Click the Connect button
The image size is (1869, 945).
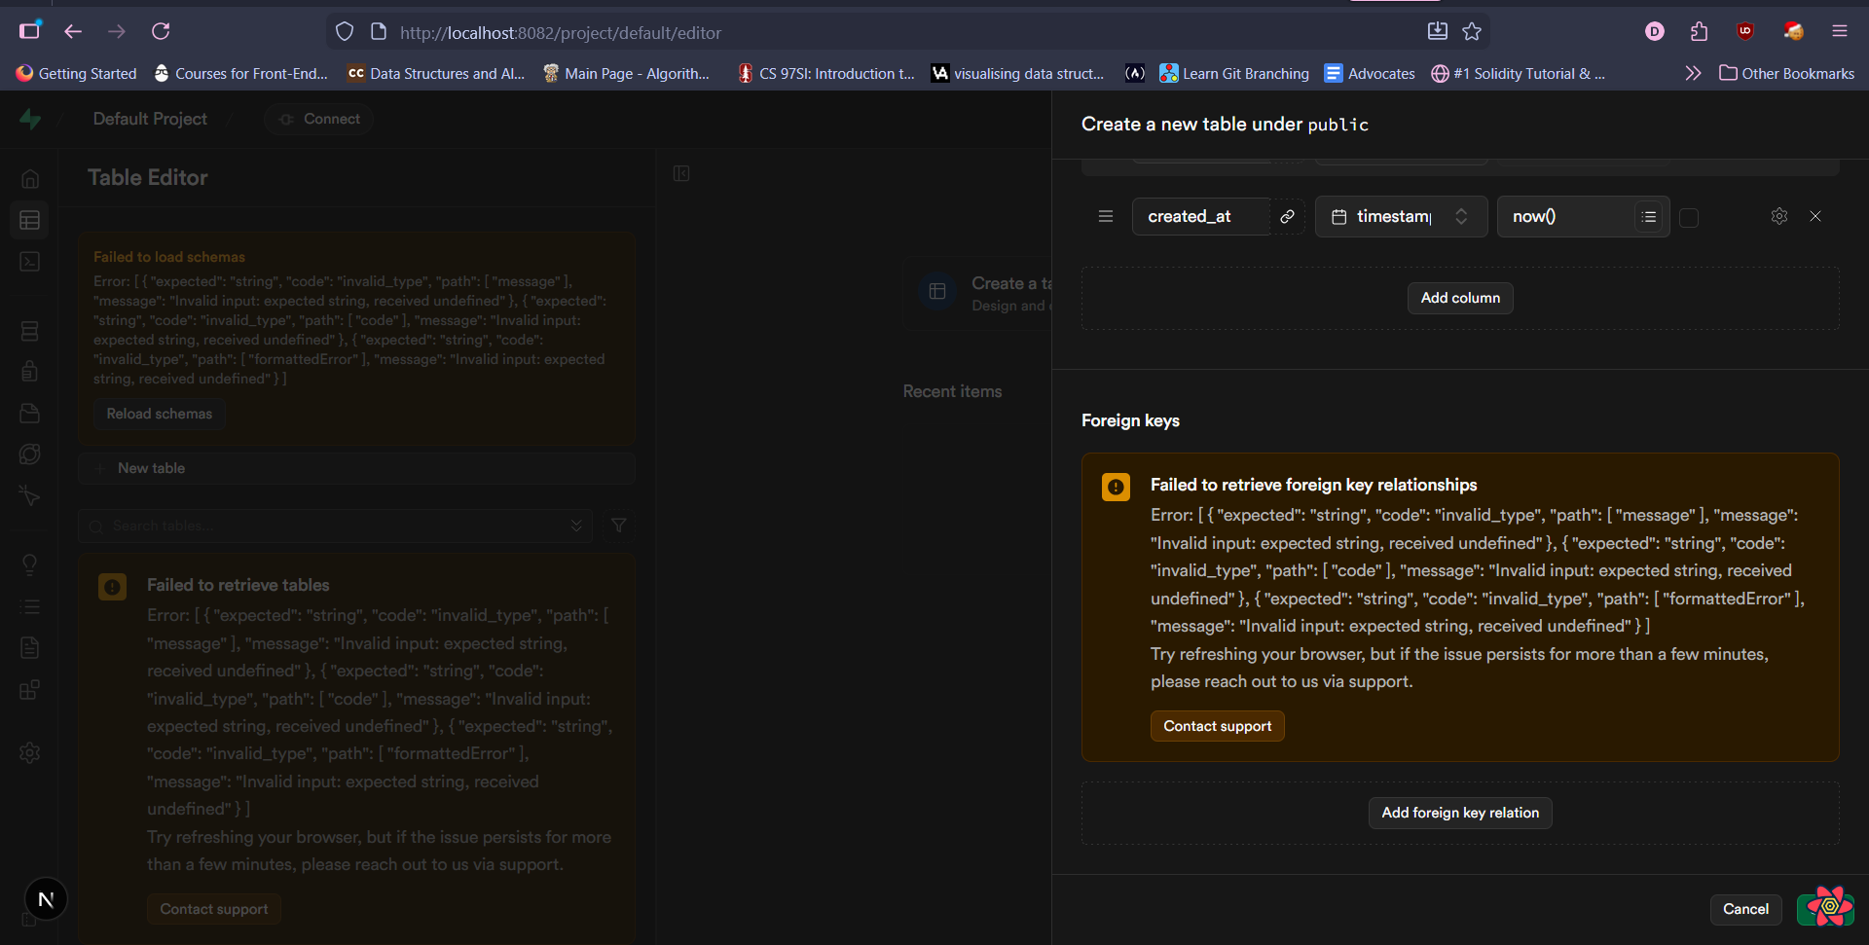point(319,119)
